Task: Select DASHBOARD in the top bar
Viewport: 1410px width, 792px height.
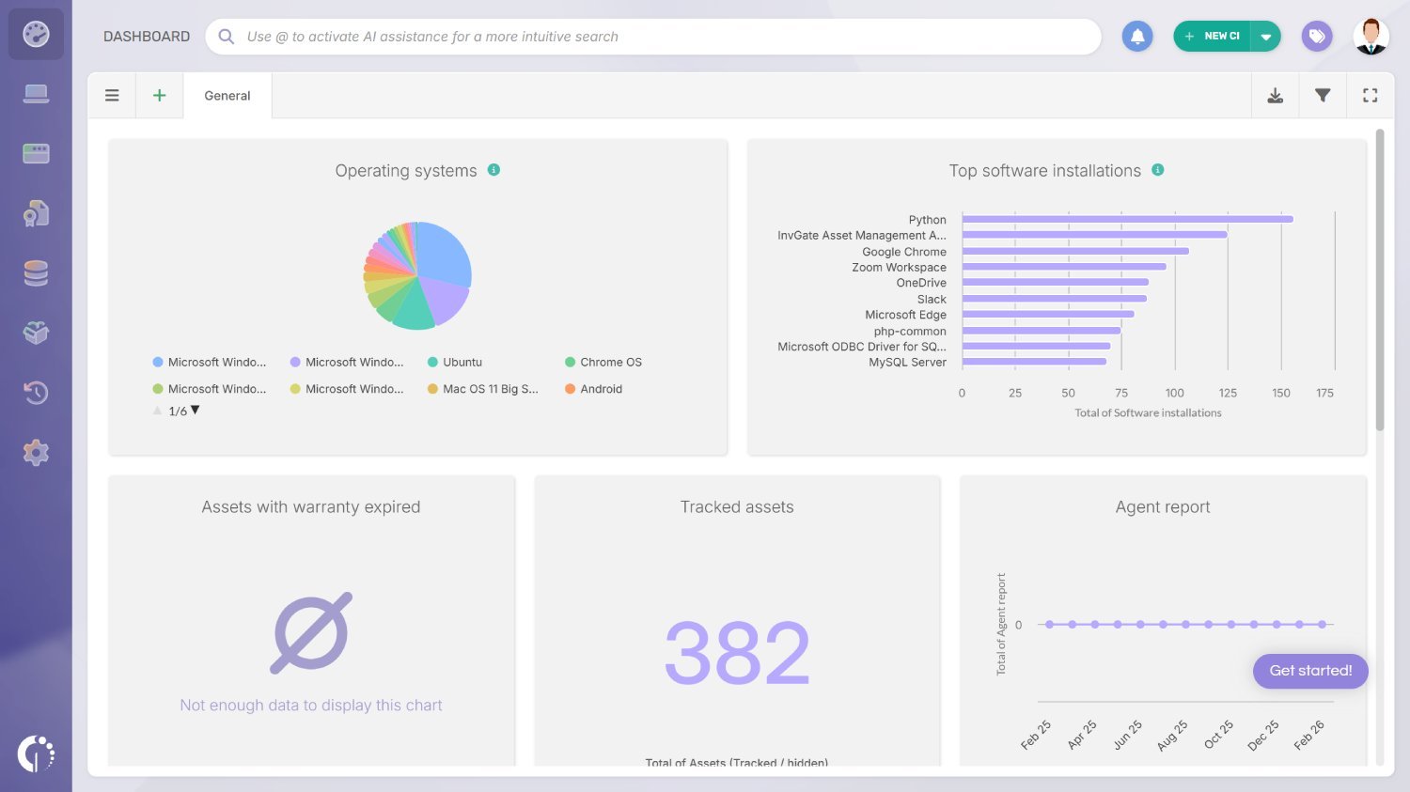Action: point(147,36)
